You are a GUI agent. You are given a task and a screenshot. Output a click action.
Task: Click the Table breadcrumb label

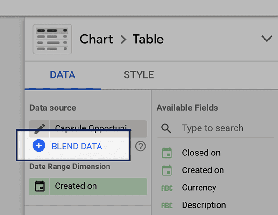(148, 39)
